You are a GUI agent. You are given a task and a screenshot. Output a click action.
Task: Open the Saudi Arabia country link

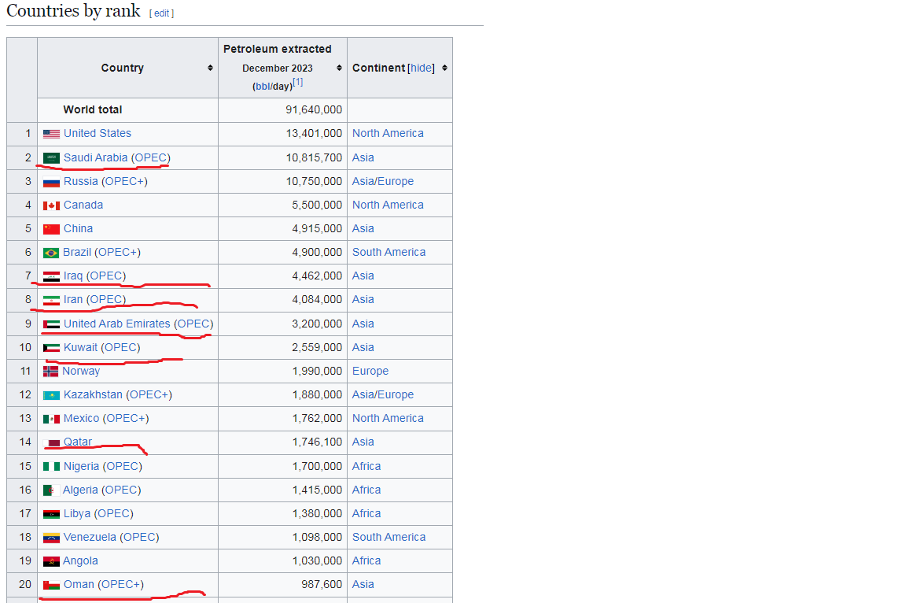click(95, 157)
